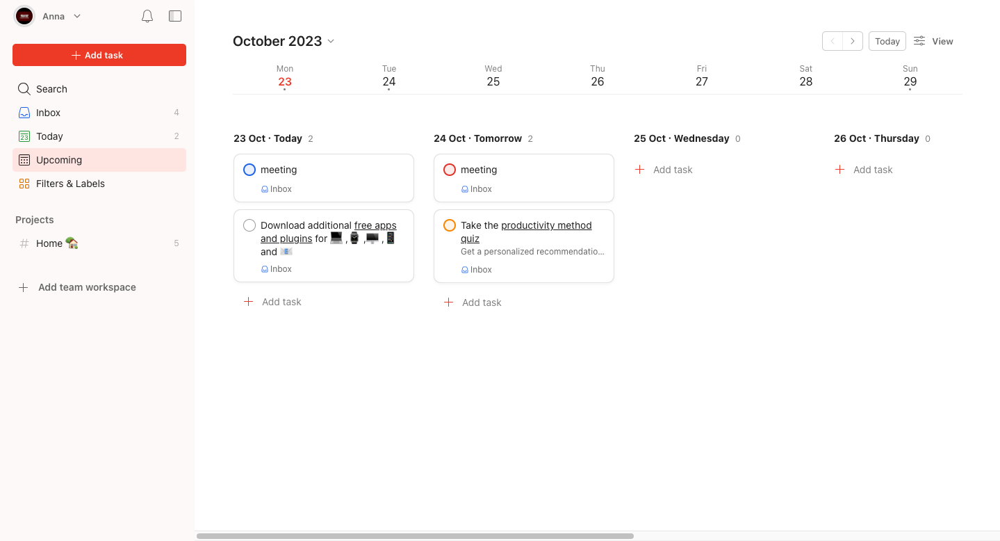Select the Home project hashtag icon
The height and width of the screenshot is (541, 1000).
click(23, 243)
